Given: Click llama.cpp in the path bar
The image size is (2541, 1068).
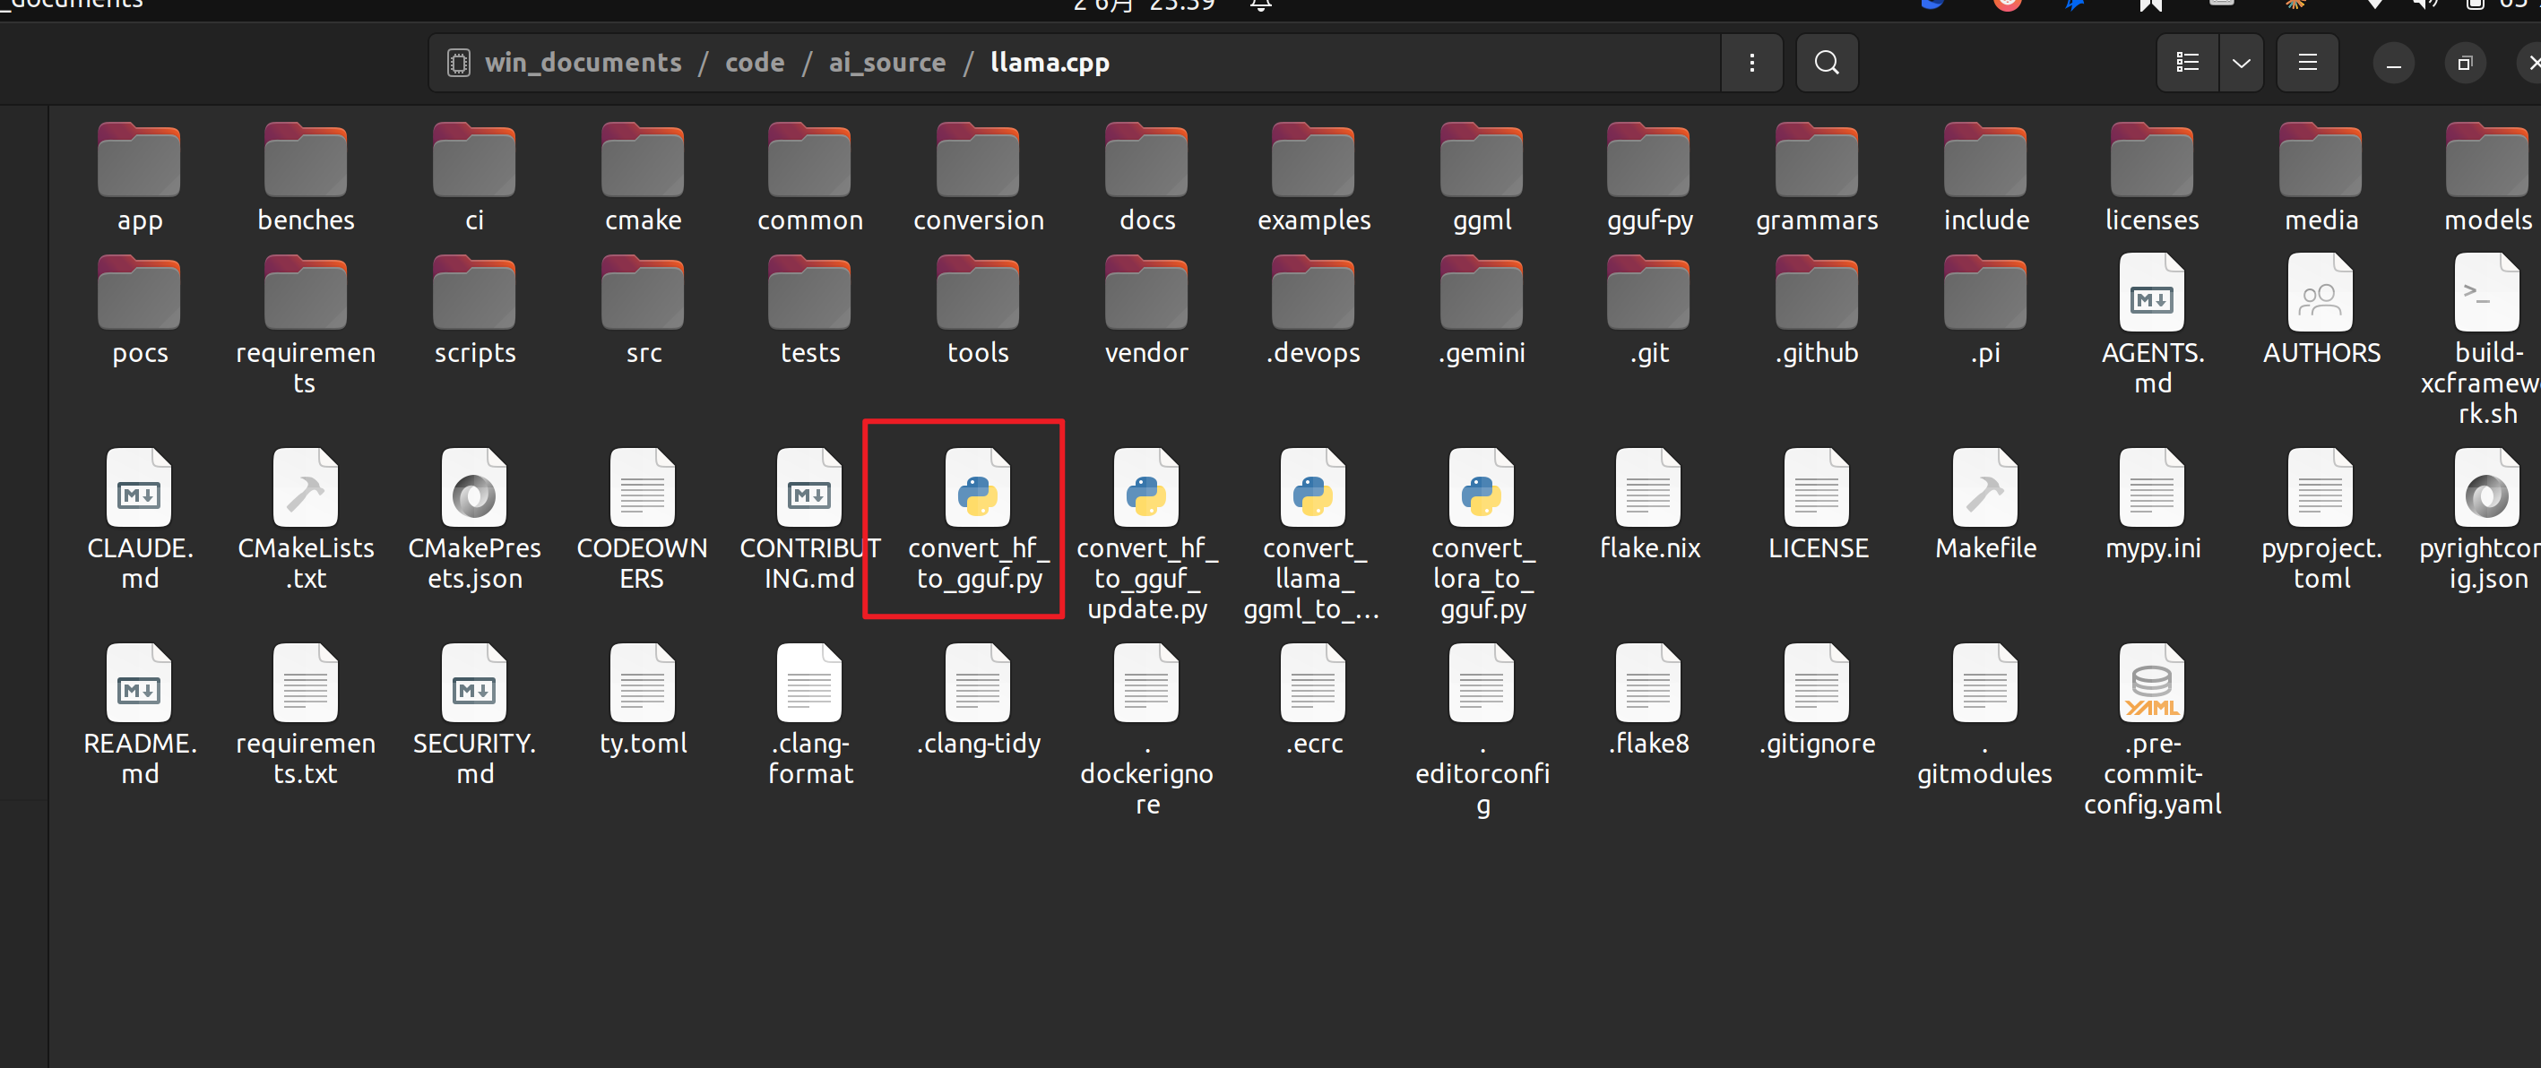Looking at the screenshot, I should tap(1050, 62).
